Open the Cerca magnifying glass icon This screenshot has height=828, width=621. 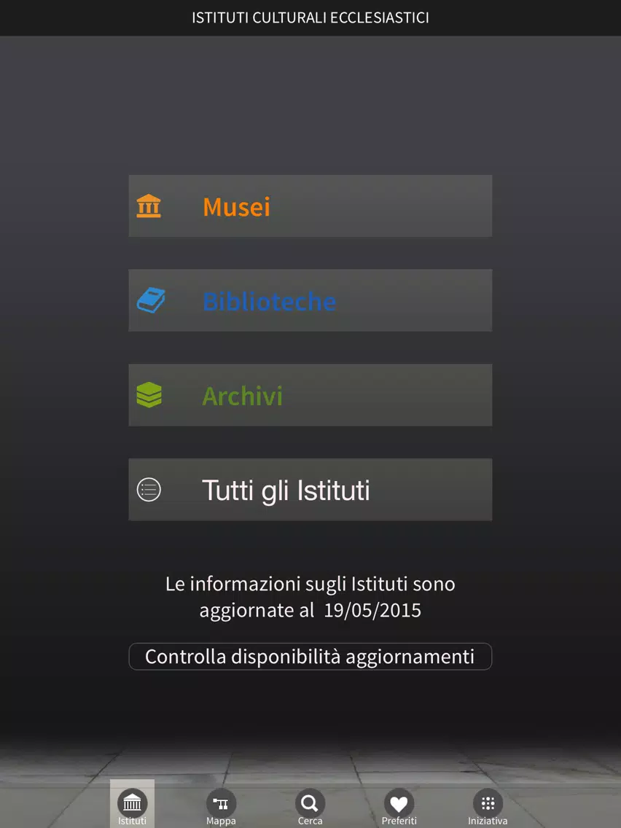pyautogui.click(x=310, y=803)
